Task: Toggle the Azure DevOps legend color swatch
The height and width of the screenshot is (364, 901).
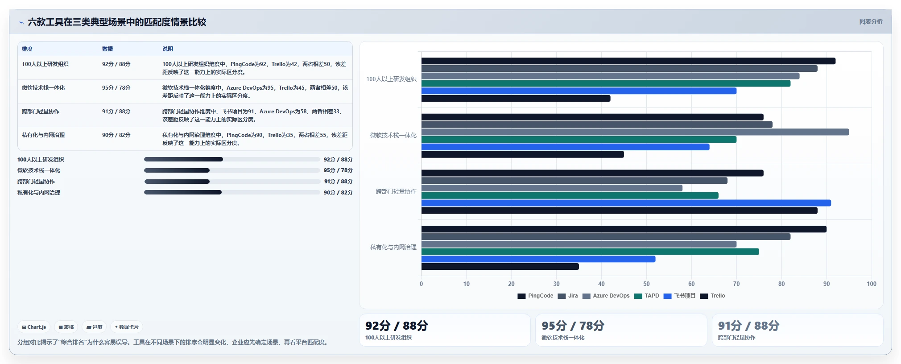Action: coord(586,296)
